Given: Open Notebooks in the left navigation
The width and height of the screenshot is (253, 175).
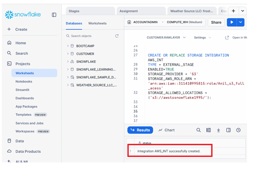Looking at the screenshot, I should 24,82.
